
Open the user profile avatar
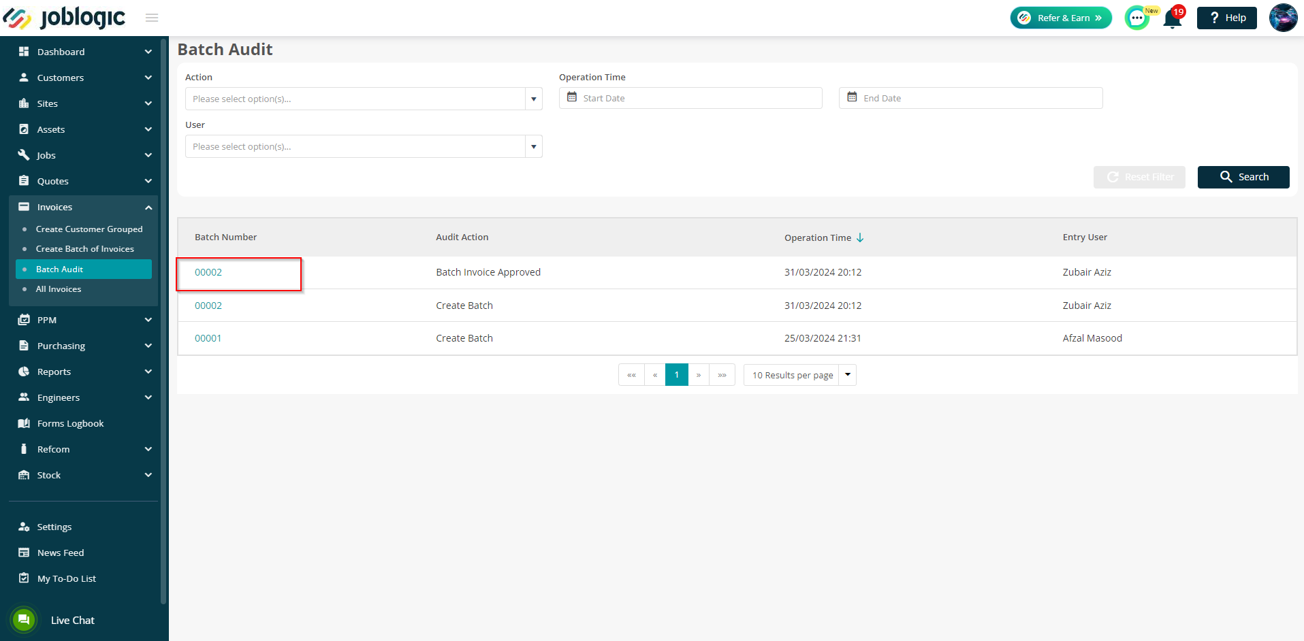(1284, 18)
